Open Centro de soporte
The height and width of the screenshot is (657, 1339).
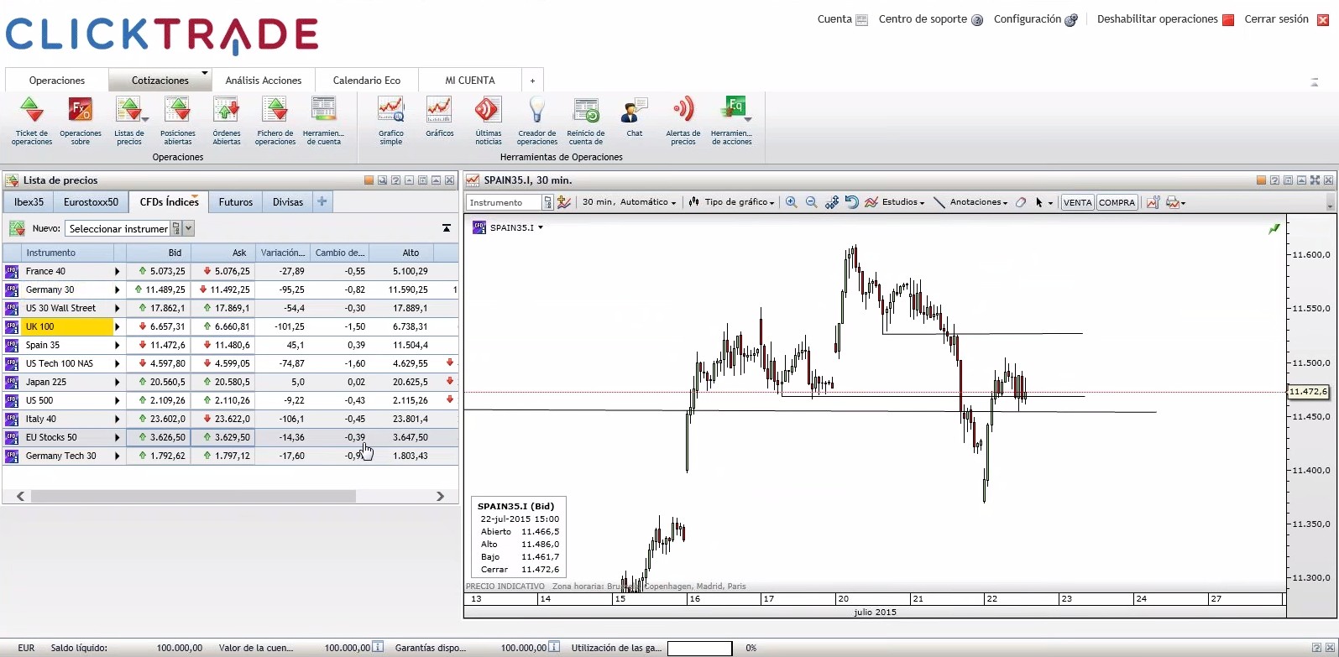click(930, 19)
